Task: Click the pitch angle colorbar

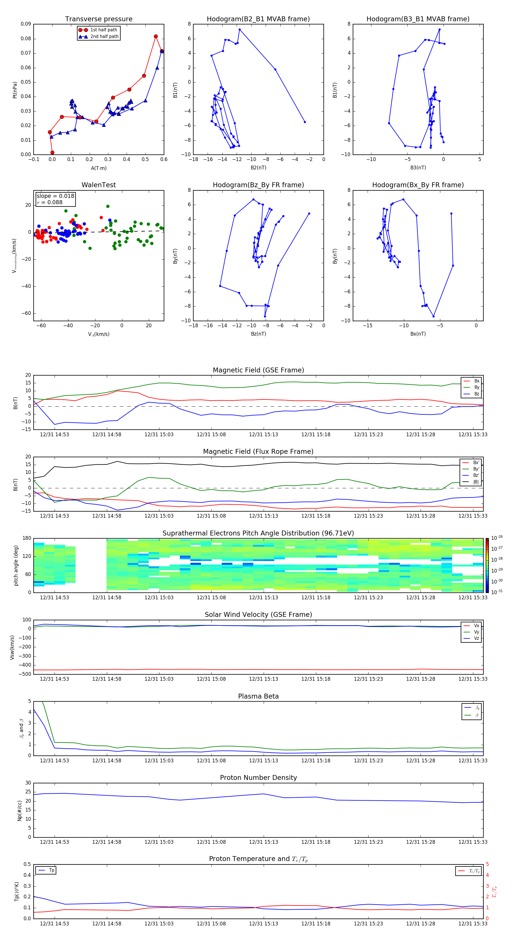Action: tap(487, 565)
